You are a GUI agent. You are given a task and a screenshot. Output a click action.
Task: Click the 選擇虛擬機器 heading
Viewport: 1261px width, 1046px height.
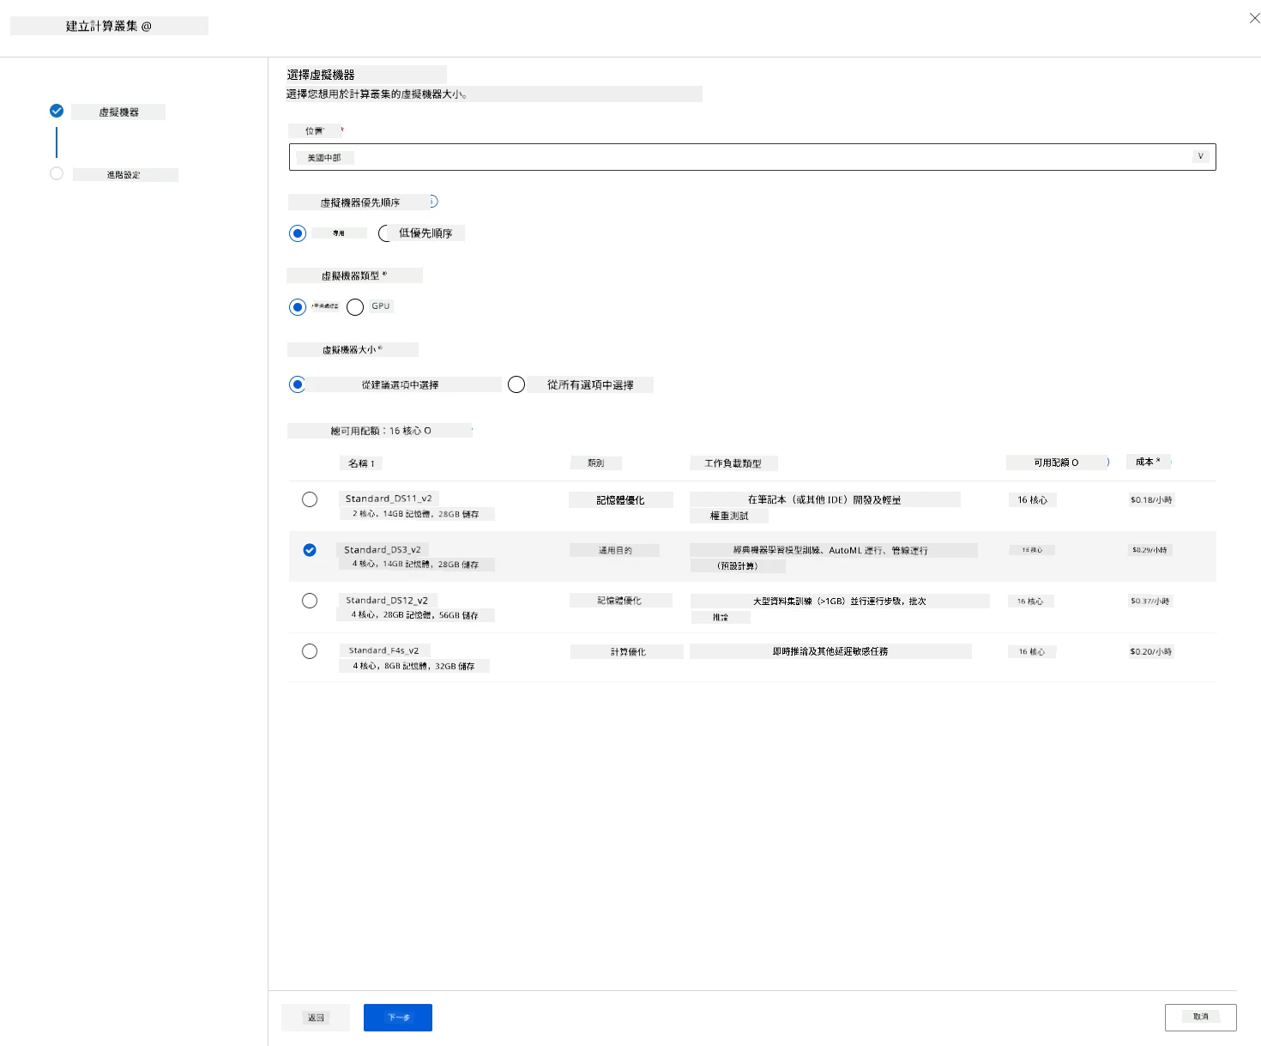(321, 75)
